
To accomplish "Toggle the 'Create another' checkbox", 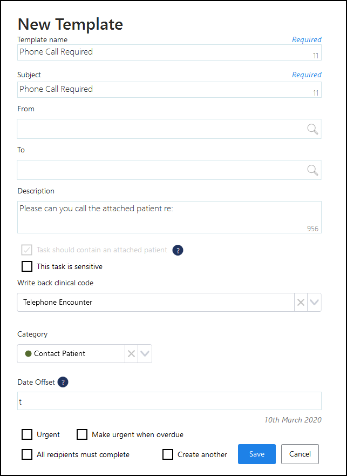I will click(x=168, y=454).
